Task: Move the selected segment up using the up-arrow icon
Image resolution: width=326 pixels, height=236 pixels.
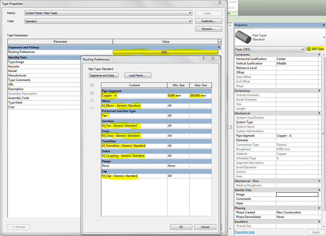Action: [x=92, y=85]
